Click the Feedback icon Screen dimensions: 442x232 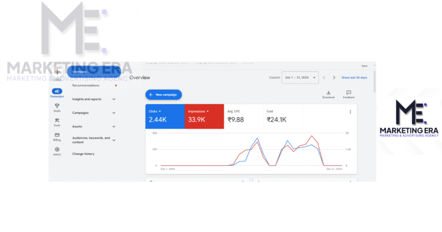coord(349,93)
